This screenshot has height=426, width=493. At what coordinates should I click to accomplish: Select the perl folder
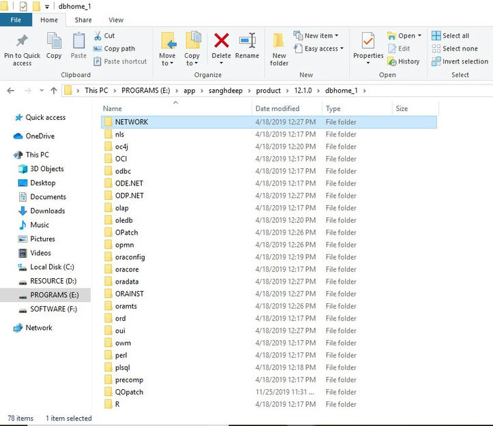[x=269, y=355]
